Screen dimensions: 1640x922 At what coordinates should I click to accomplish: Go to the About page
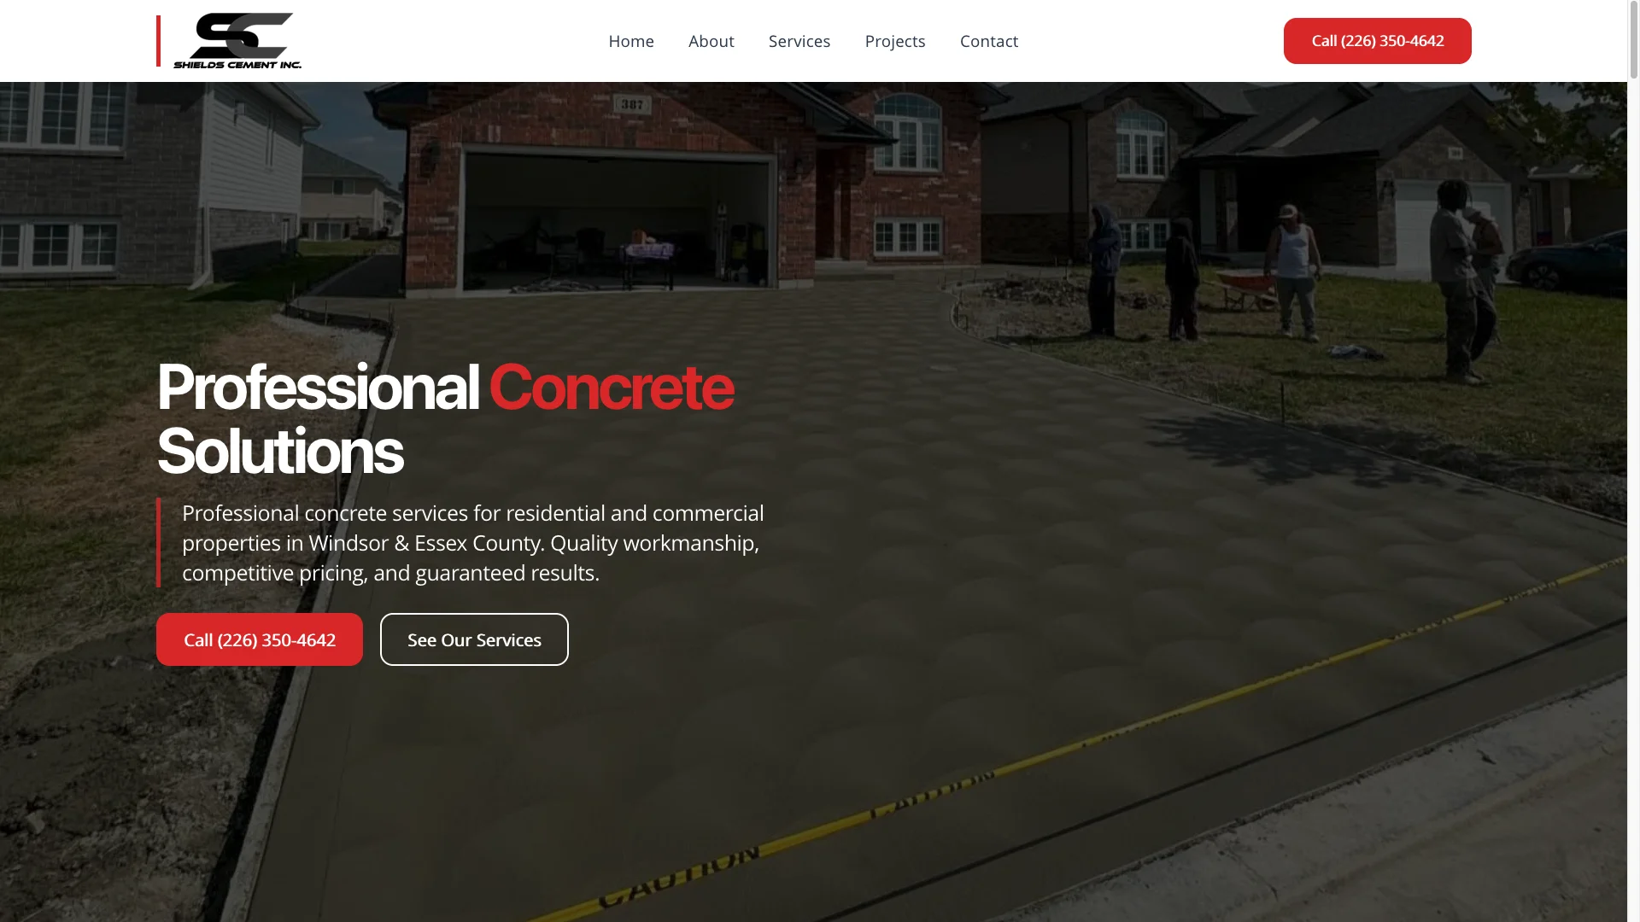click(711, 41)
